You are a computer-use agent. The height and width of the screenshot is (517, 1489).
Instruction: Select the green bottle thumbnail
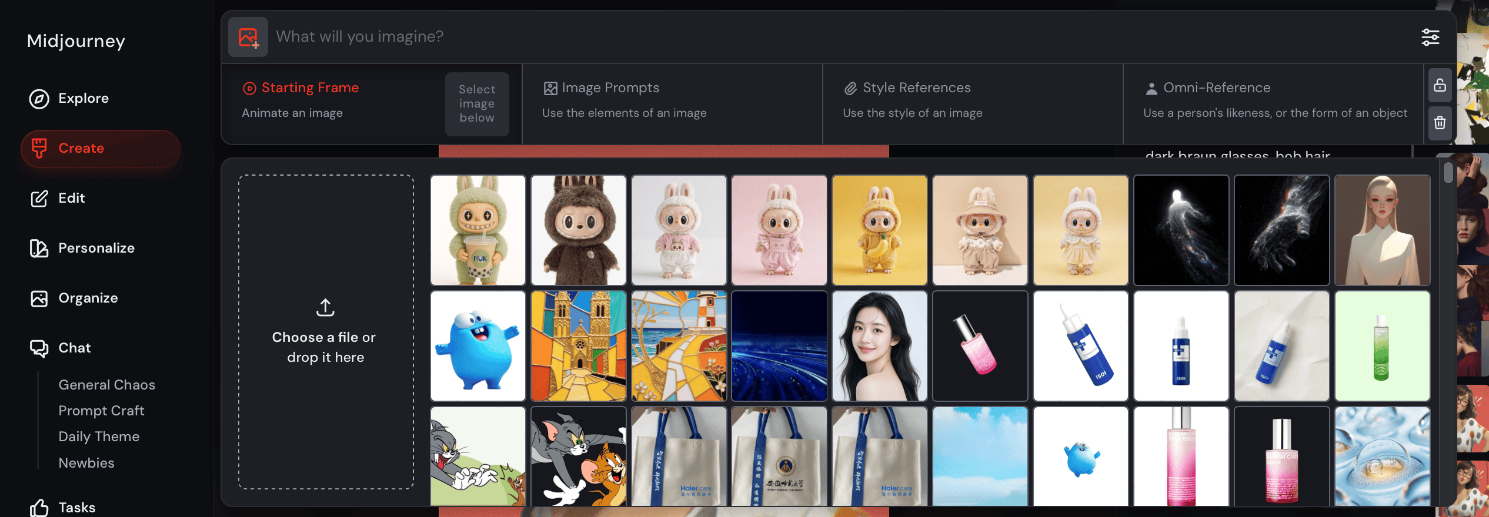pyautogui.click(x=1383, y=346)
